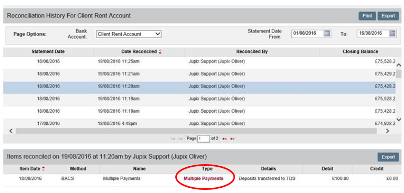Click the 17/08/2016 statement date cell
The height and width of the screenshot is (193, 404).
(48, 123)
